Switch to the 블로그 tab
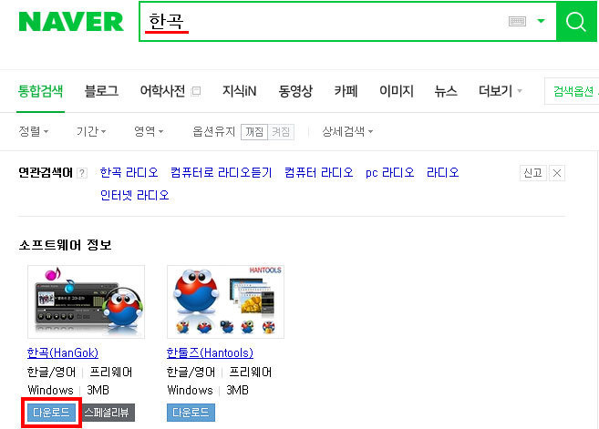 pos(101,91)
